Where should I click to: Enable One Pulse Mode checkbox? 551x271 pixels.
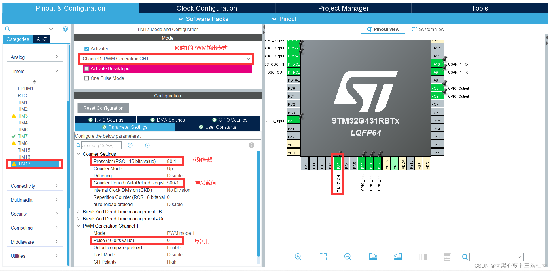tap(86, 78)
